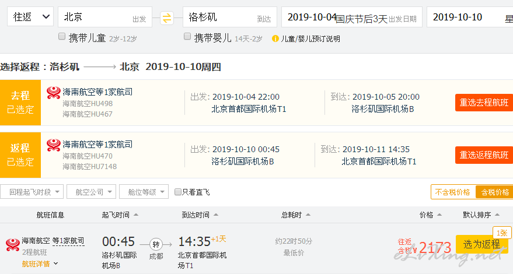Click price 2173 in flight result

click(x=435, y=248)
